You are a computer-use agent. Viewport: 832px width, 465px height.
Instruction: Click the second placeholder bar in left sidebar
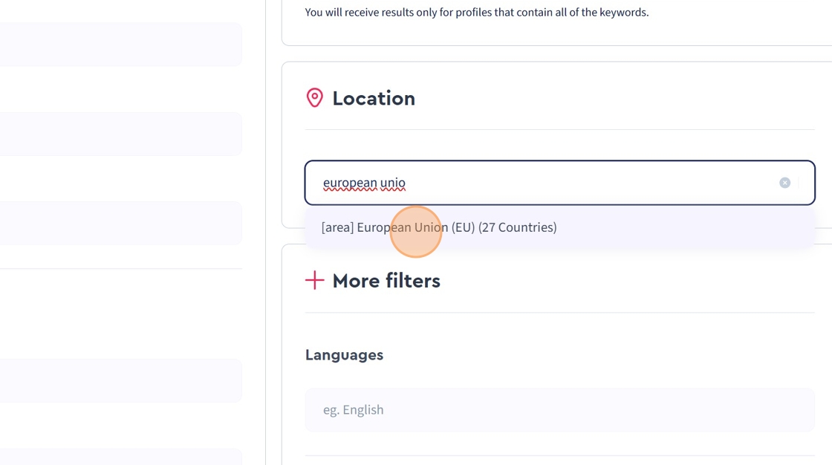[x=121, y=134]
